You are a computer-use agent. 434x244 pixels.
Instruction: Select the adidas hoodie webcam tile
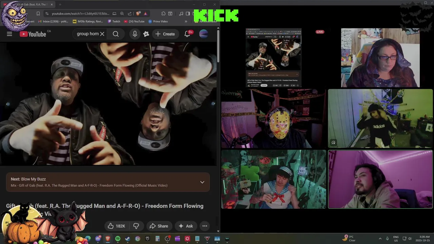pos(380,119)
